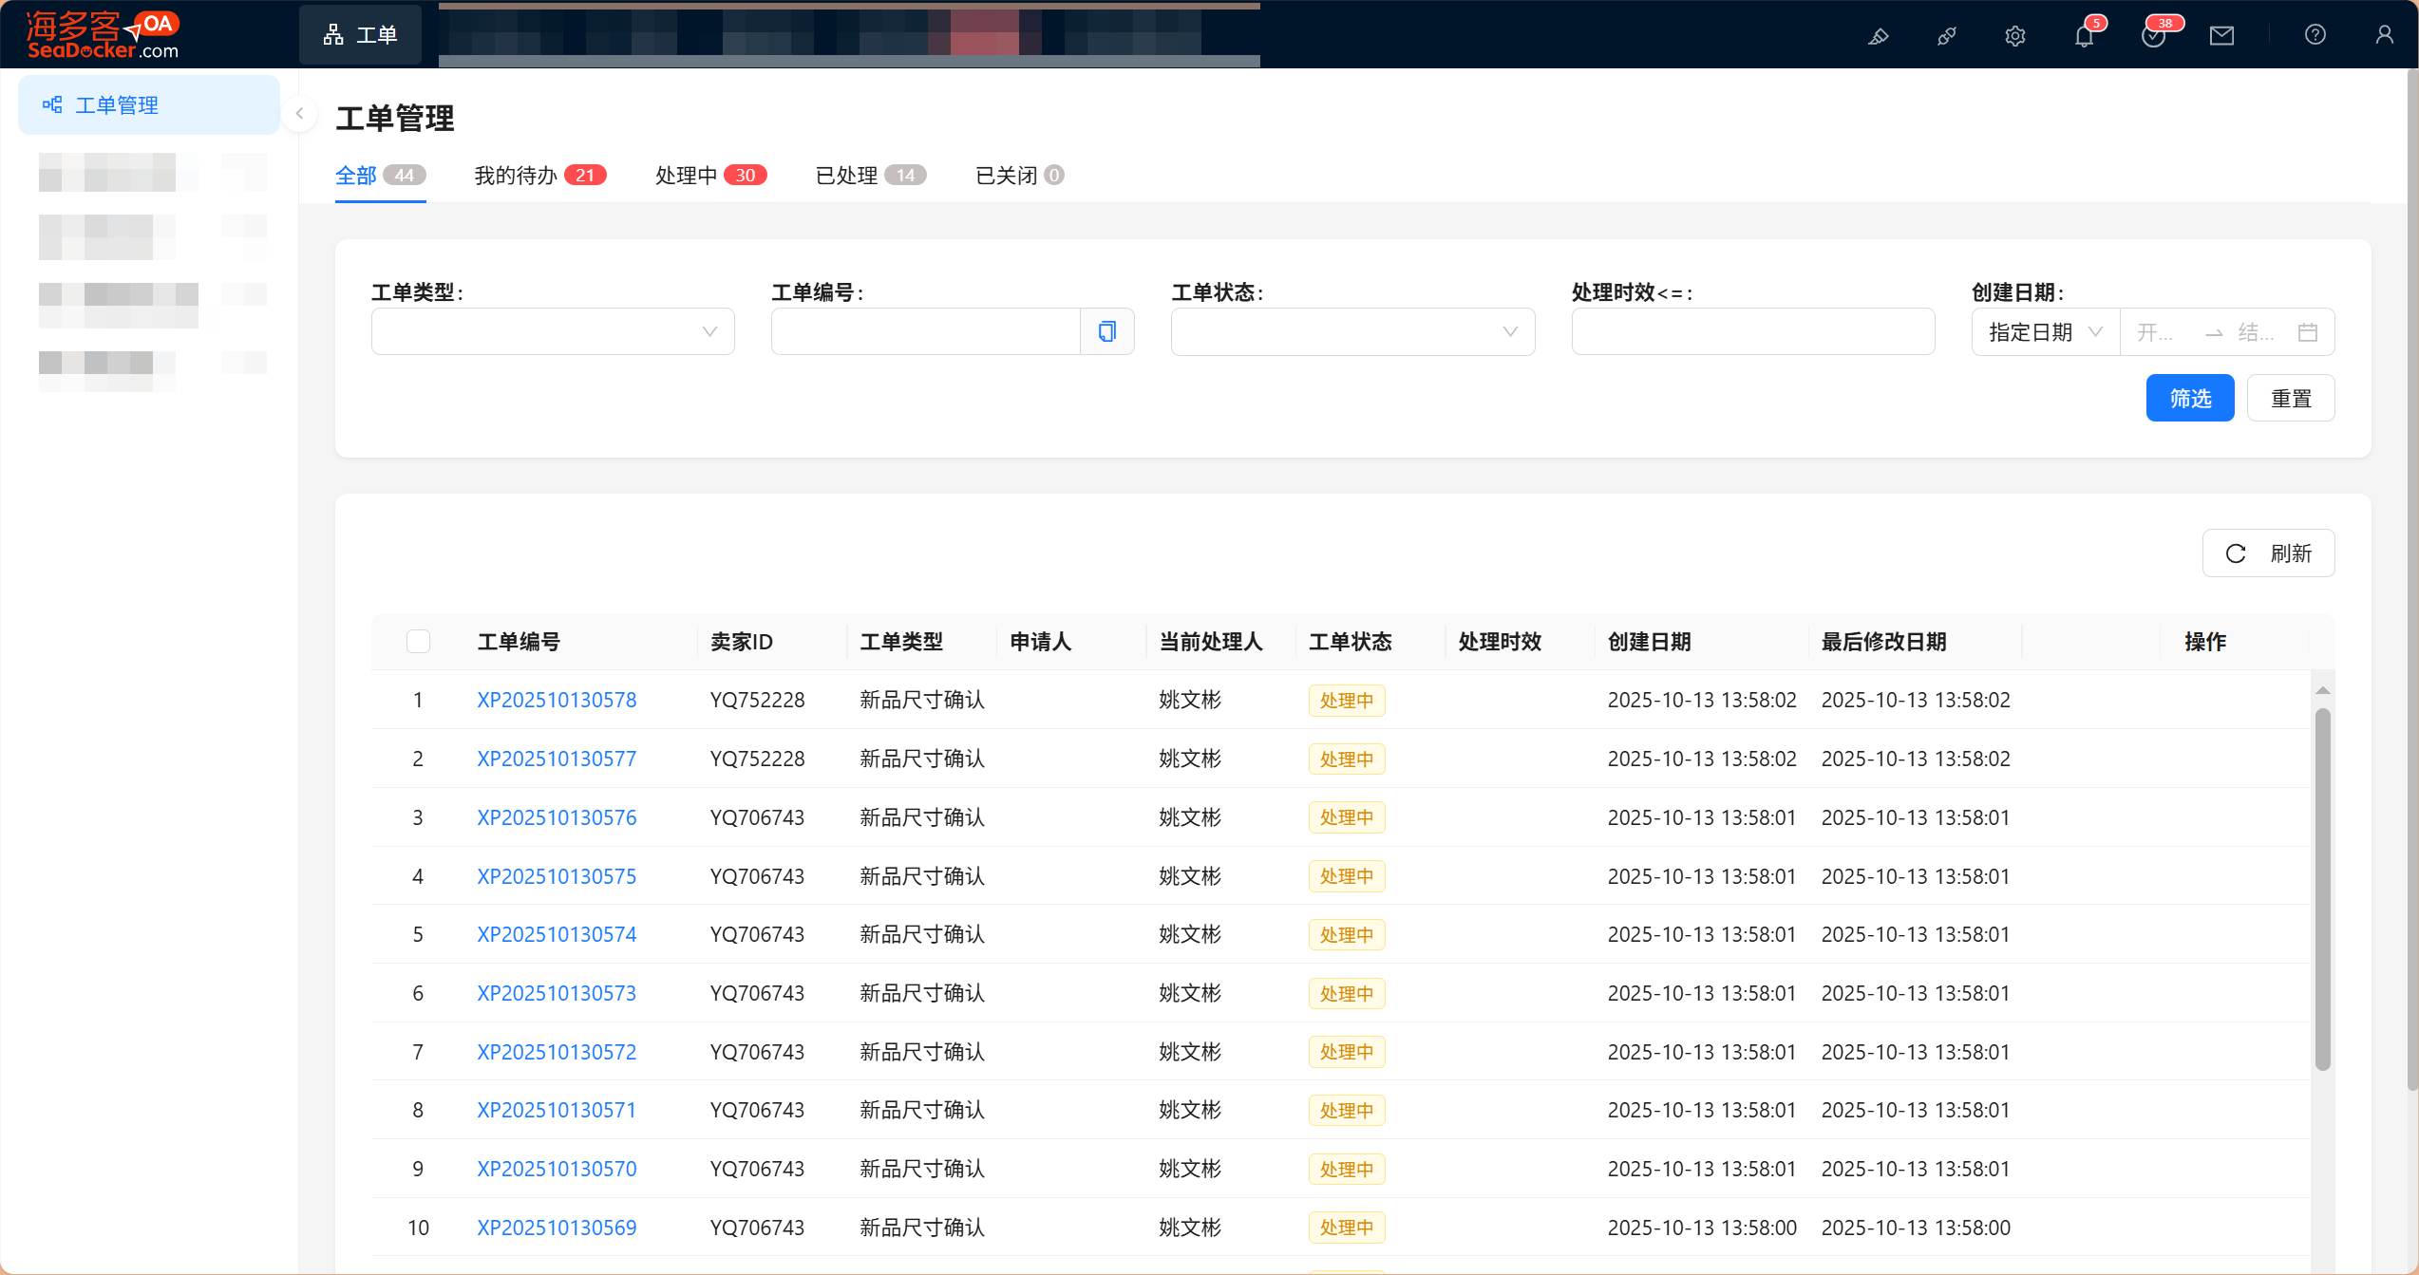Click the table's vertical scrollbar thumb
The image size is (2419, 1275).
(2322, 888)
